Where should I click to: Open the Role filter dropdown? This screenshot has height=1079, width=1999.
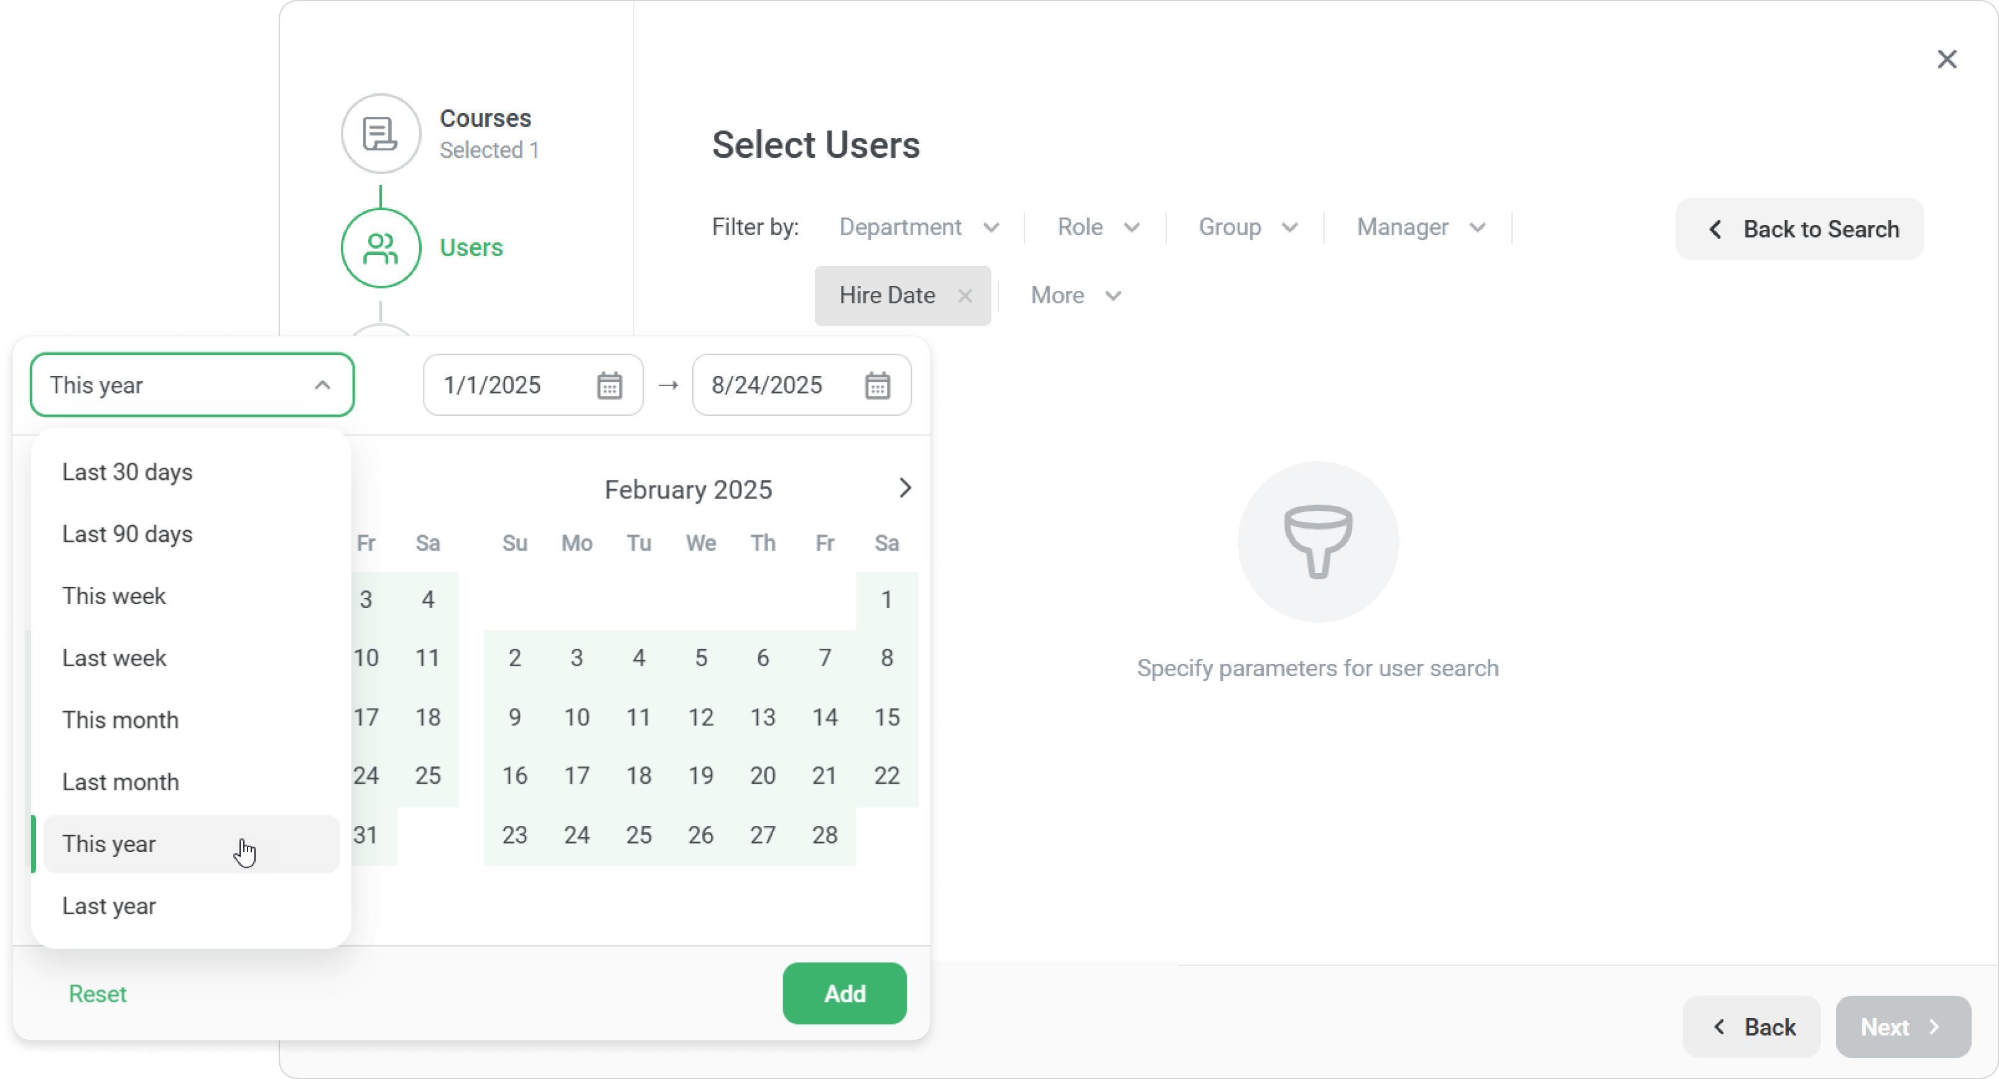[x=1097, y=227]
